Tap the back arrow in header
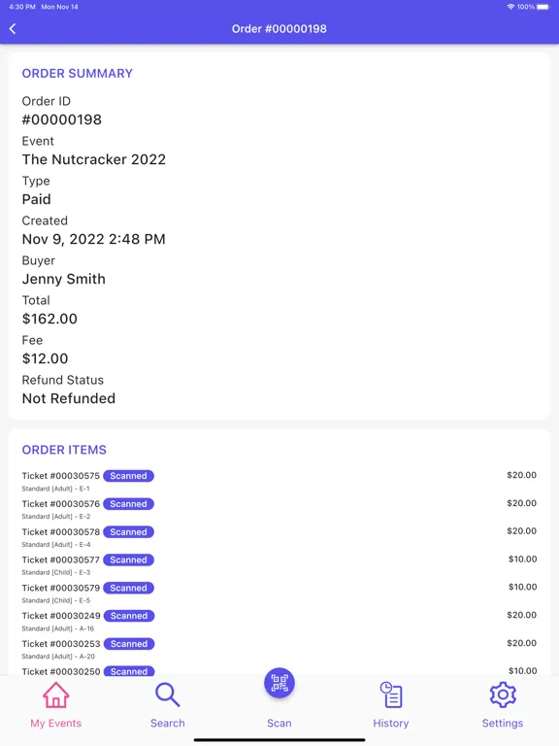Screen dimensions: 559x746 coord(13,29)
